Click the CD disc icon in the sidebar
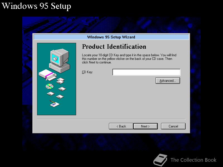 50,86
